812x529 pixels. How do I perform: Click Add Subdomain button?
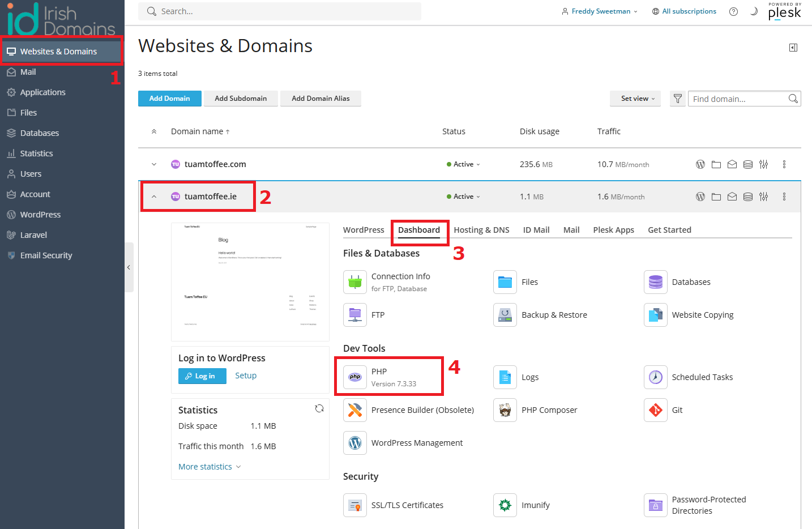point(241,99)
